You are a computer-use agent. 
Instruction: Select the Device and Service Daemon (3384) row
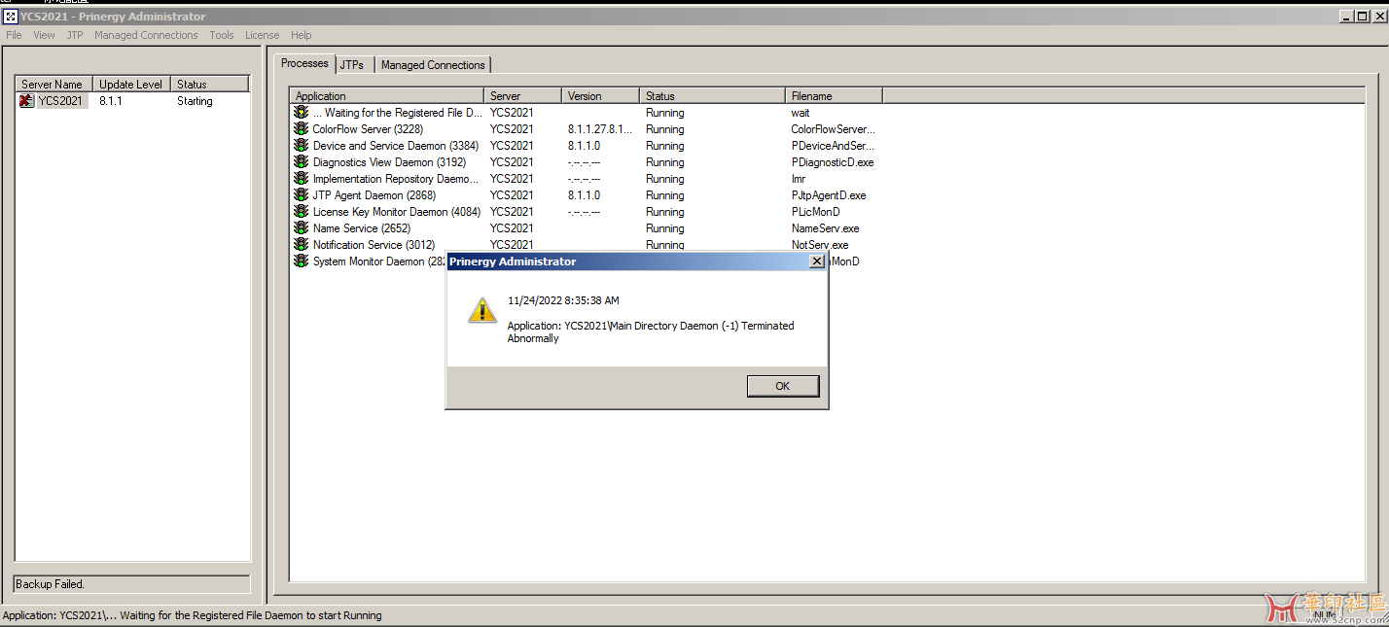(x=586, y=146)
